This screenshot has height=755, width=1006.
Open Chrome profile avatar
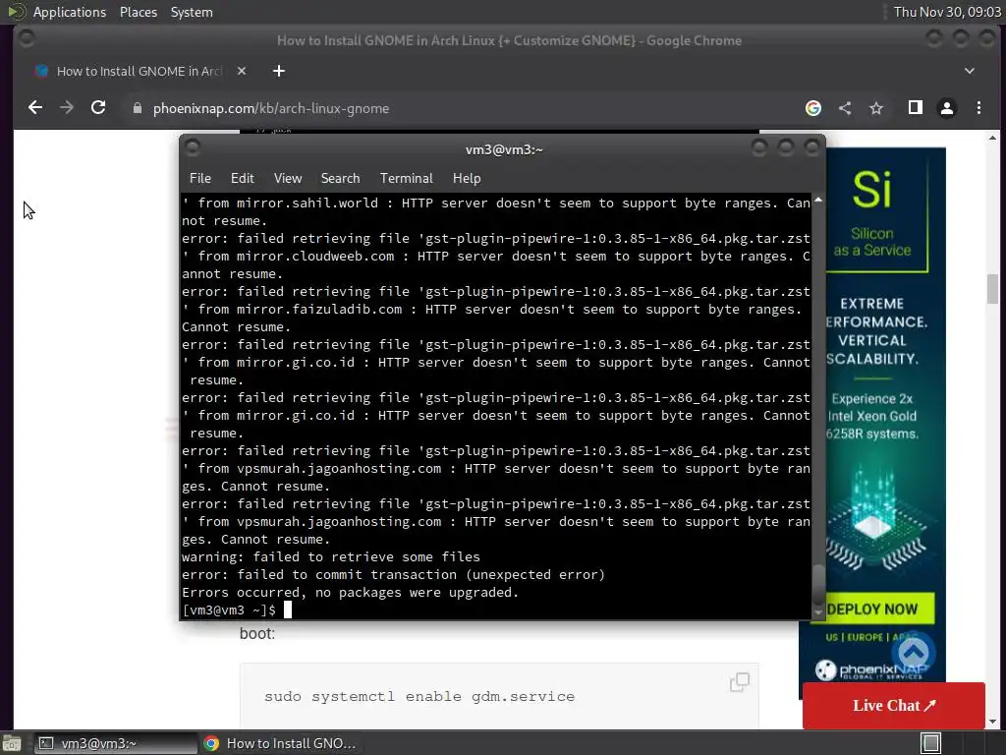click(x=947, y=108)
